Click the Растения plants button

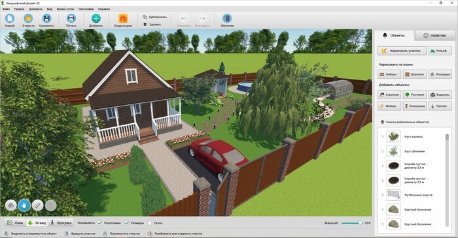click(414, 95)
